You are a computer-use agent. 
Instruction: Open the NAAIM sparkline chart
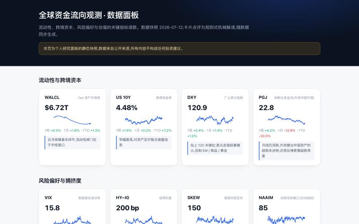click(x=286, y=220)
